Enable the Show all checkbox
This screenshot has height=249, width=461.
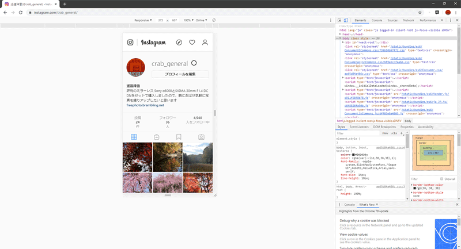(x=441, y=179)
